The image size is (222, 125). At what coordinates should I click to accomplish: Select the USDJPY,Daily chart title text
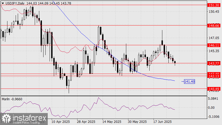[x=15, y=3]
